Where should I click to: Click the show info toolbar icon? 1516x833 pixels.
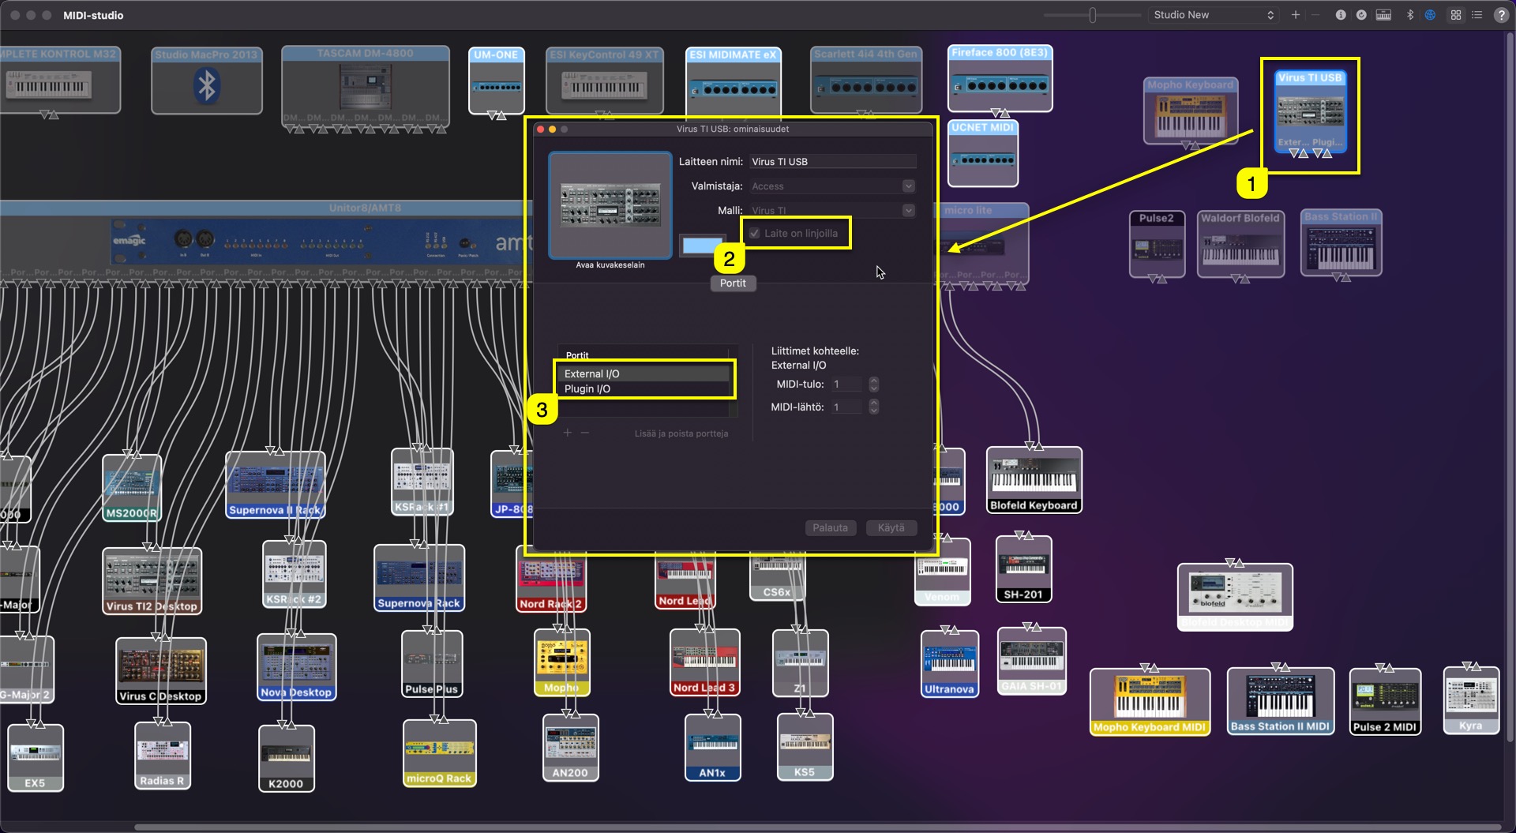(x=1340, y=15)
